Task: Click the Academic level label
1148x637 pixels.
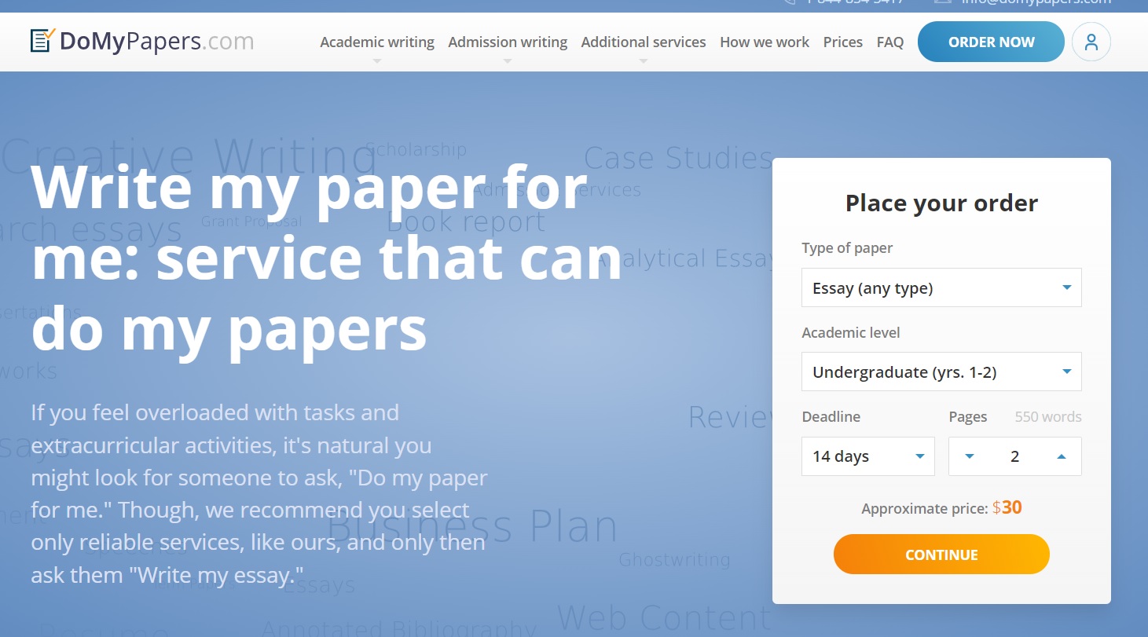Action: click(x=851, y=333)
